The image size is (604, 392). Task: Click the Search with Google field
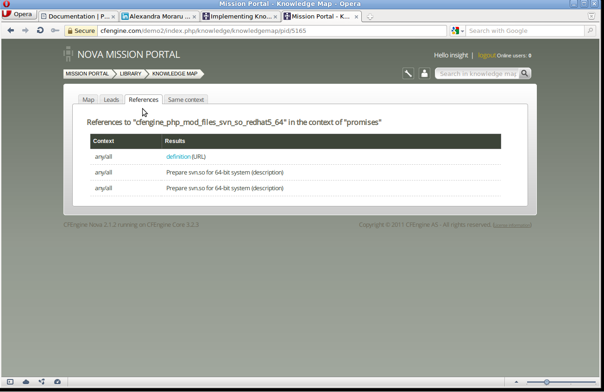pyautogui.click(x=525, y=31)
